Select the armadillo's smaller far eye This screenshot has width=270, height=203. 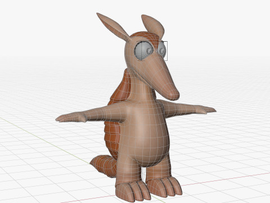[161, 50]
